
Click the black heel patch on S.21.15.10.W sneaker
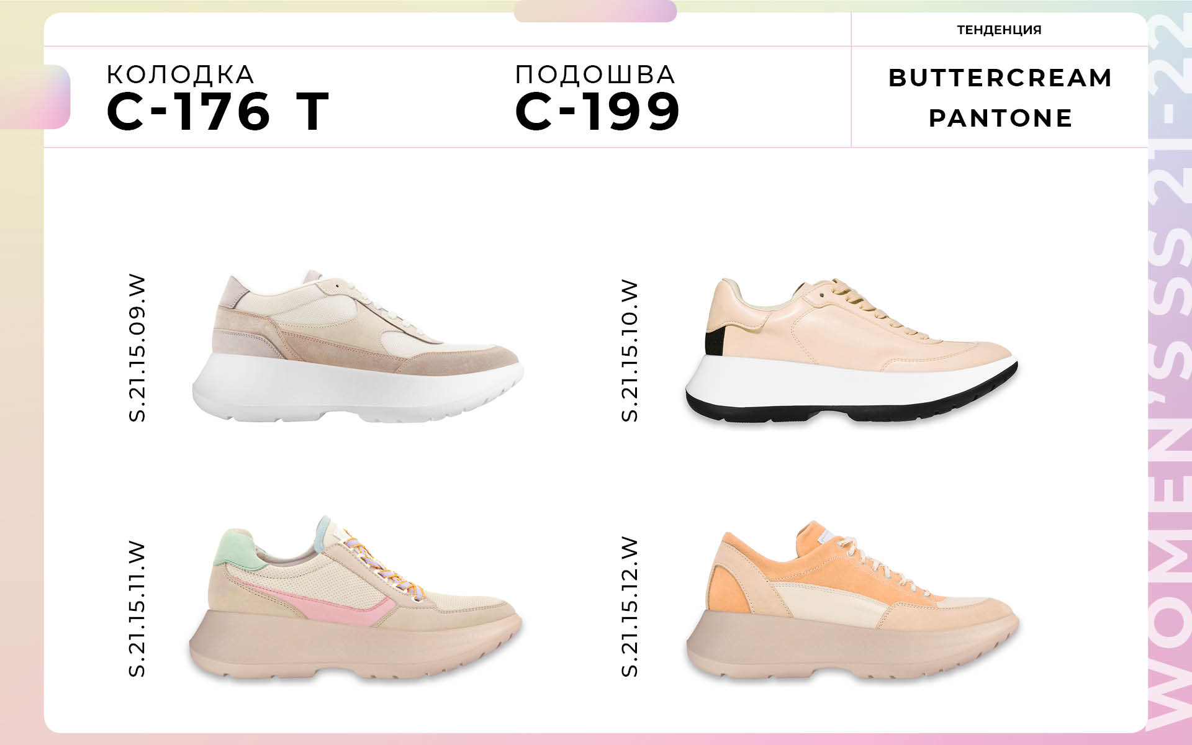(715, 341)
